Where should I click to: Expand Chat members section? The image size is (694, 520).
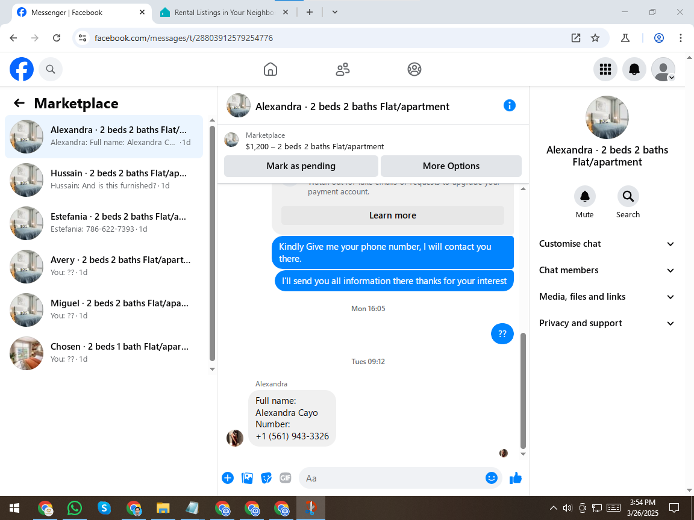607,270
